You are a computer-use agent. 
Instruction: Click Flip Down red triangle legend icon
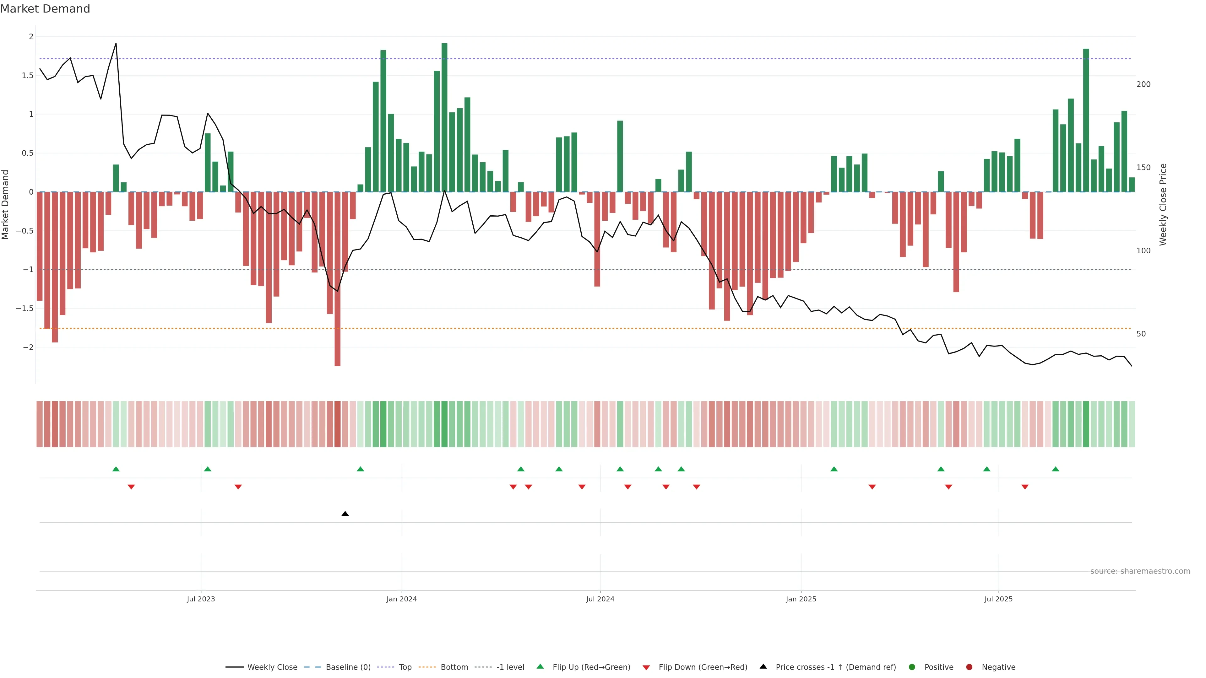pyautogui.click(x=646, y=667)
